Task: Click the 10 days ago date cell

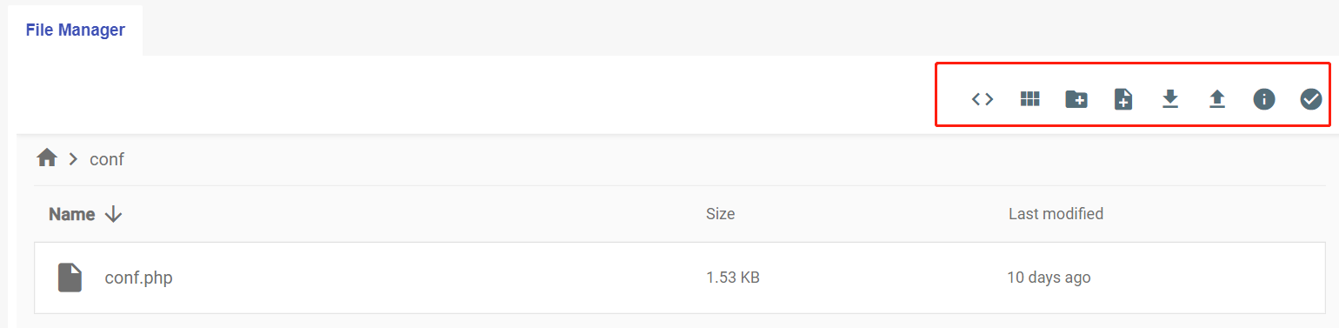Action: tap(1049, 278)
